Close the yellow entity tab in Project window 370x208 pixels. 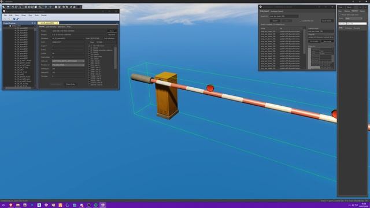(57, 23)
